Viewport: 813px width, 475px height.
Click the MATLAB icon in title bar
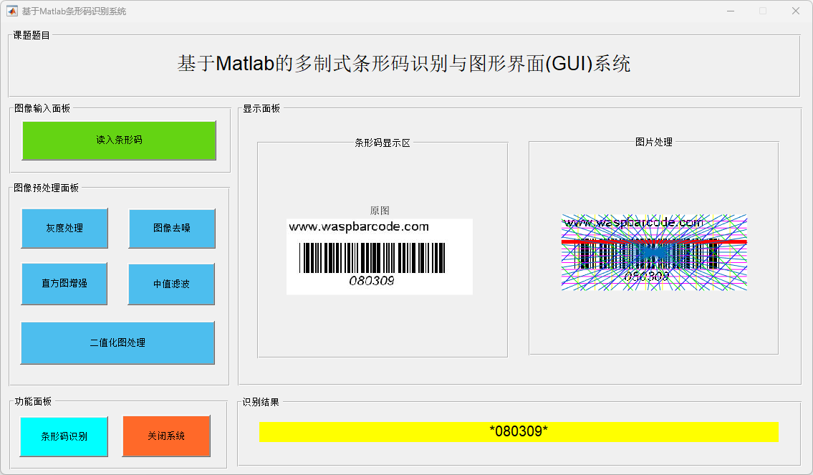coord(12,11)
